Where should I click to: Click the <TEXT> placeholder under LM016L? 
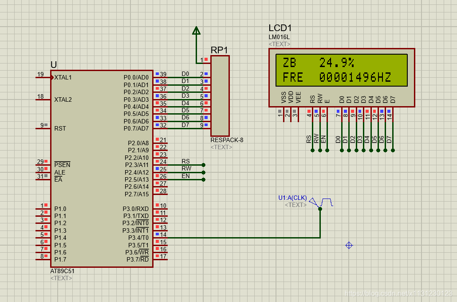click(x=280, y=44)
